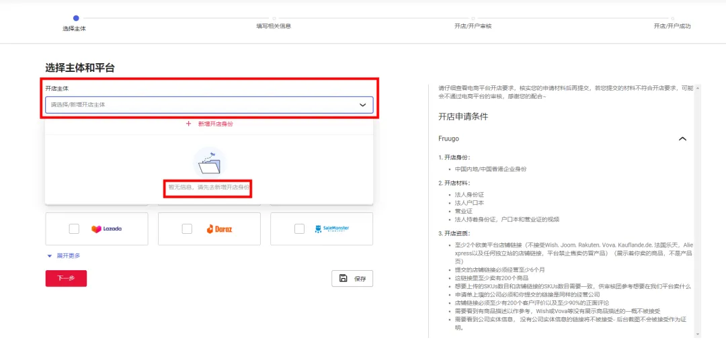726x340 pixels.
Task: Click the 营业证 list item
Action: [x=464, y=212]
